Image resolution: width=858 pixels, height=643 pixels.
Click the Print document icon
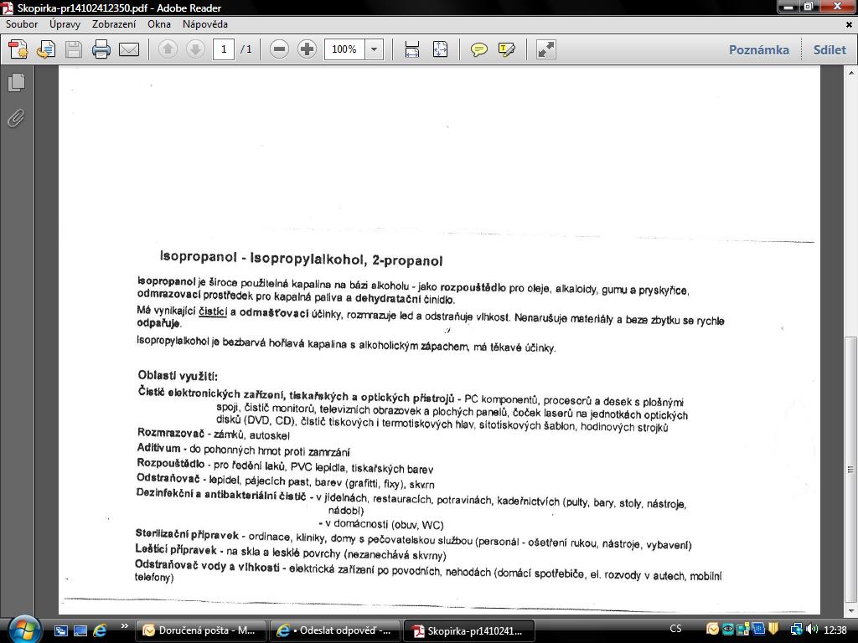[101, 49]
